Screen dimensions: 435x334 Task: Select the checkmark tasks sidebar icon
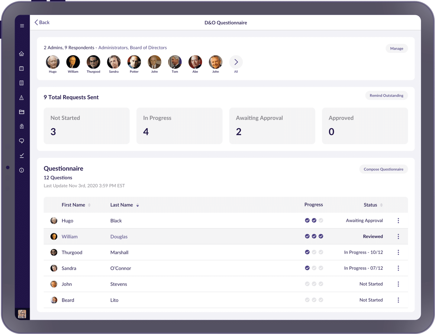(21, 156)
